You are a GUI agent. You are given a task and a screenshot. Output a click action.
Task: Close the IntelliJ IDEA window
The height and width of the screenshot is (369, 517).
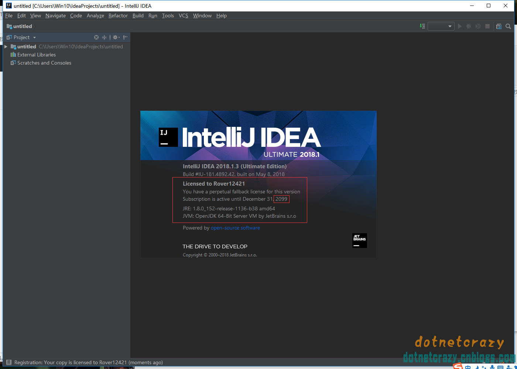[x=506, y=6]
